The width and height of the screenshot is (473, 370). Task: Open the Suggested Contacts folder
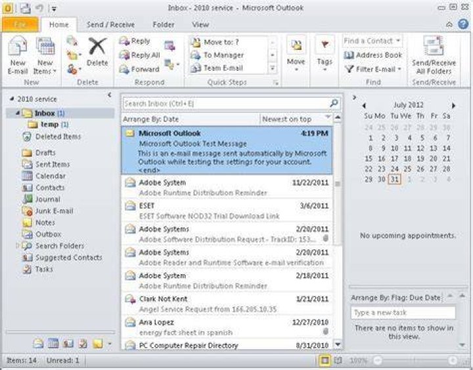point(62,258)
